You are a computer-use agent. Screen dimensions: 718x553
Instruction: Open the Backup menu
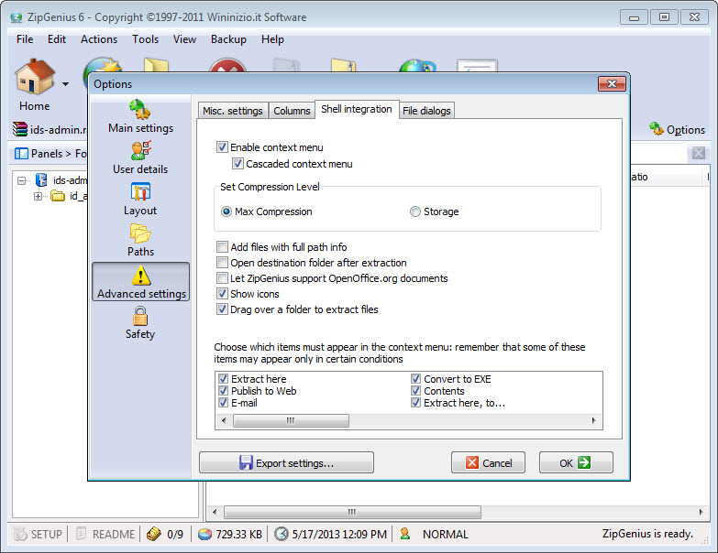click(x=228, y=39)
